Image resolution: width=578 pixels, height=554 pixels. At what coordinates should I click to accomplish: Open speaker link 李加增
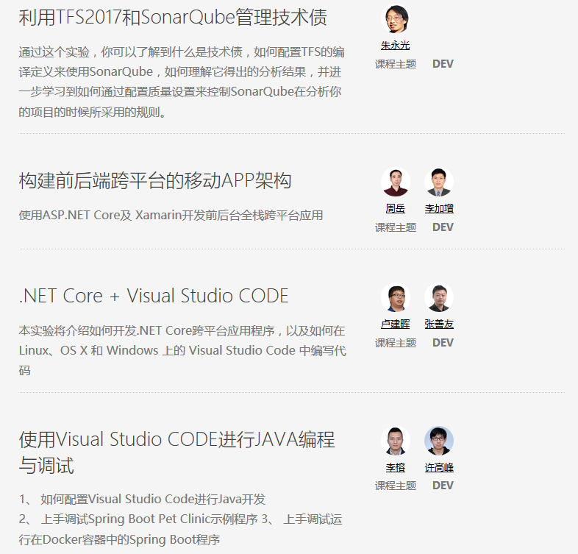click(439, 208)
